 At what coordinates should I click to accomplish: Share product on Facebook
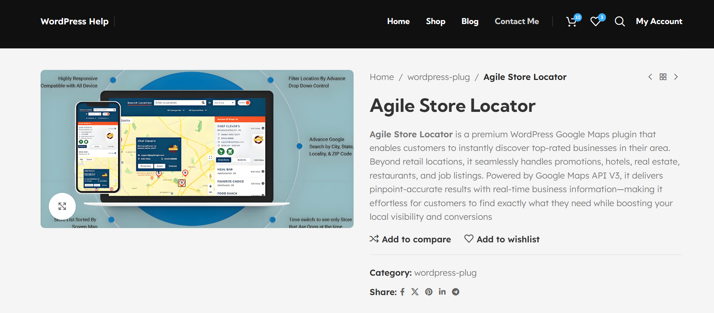402,292
